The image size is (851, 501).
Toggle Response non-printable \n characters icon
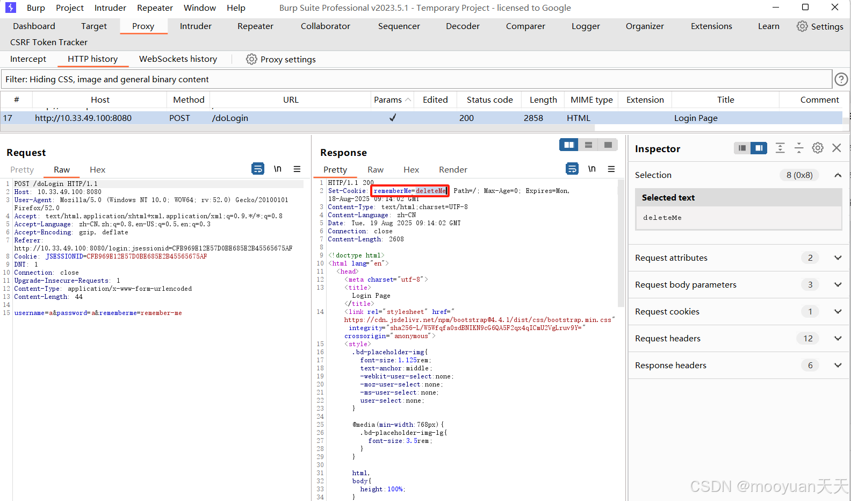pyautogui.click(x=592, y=169)
